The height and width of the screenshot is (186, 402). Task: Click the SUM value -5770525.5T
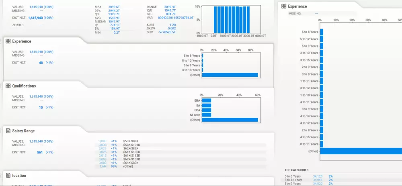(167, 33)
